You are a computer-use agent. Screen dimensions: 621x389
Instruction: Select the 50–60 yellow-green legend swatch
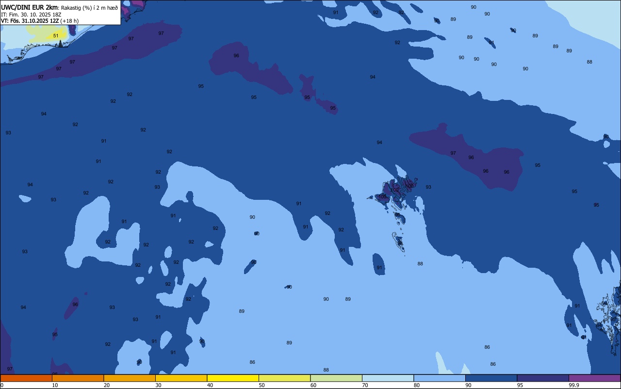click(284, 378)
